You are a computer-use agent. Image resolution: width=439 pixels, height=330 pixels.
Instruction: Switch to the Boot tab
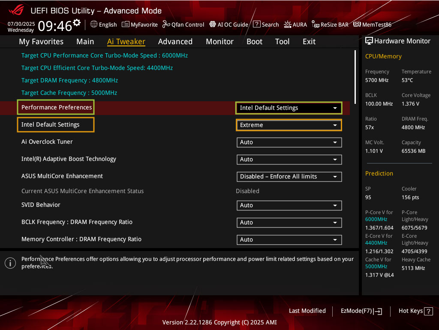pos(254,42)
